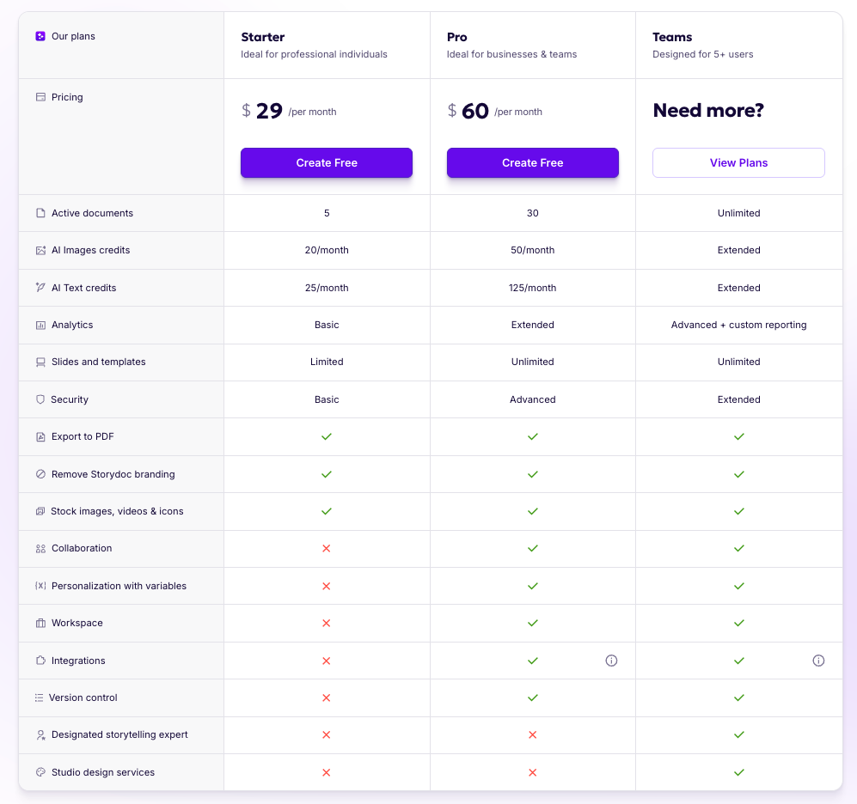The height and width of the screenshot is (804, 857).
Task: Click the Pricing row icon
Action: pos(40,97)
